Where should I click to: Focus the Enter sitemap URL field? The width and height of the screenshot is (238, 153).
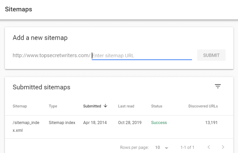click(142, 55)
